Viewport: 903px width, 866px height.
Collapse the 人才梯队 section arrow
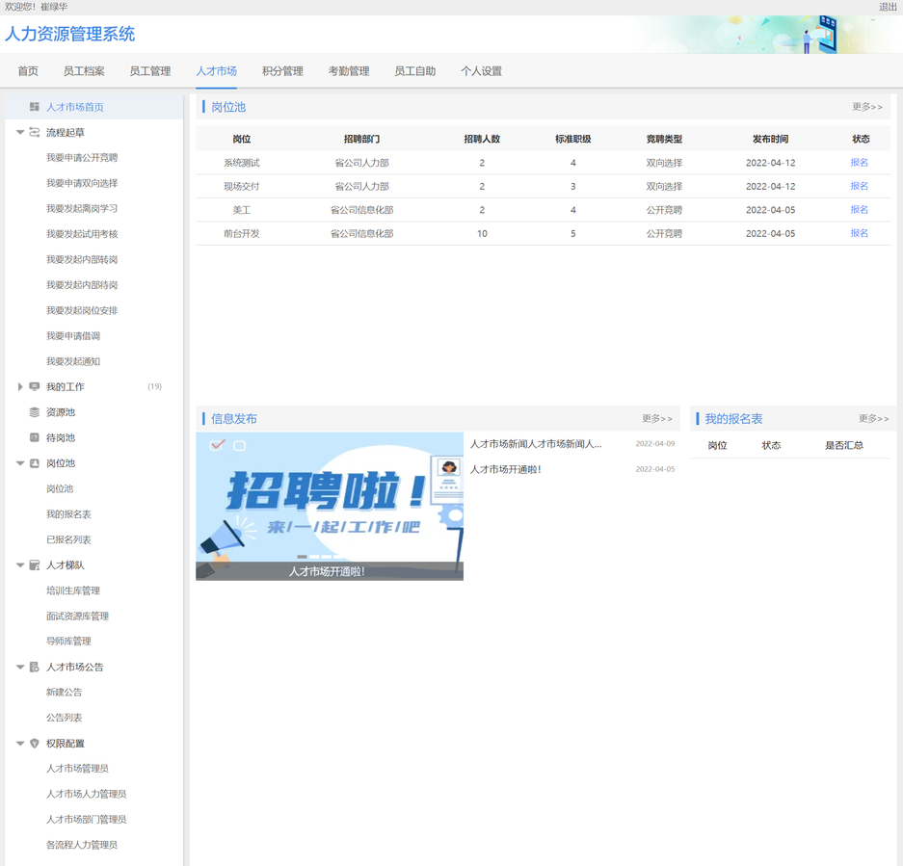pyautogui.click(x=20, y=565)
